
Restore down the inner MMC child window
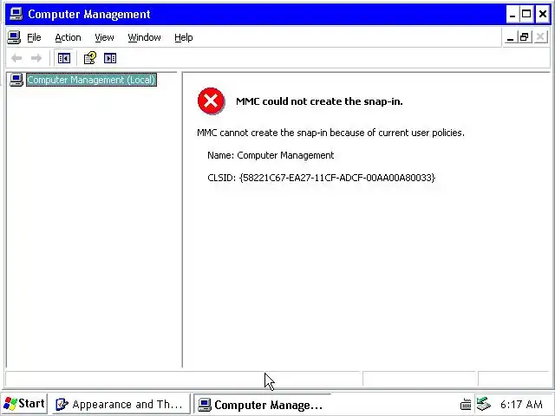pos(525,37)
